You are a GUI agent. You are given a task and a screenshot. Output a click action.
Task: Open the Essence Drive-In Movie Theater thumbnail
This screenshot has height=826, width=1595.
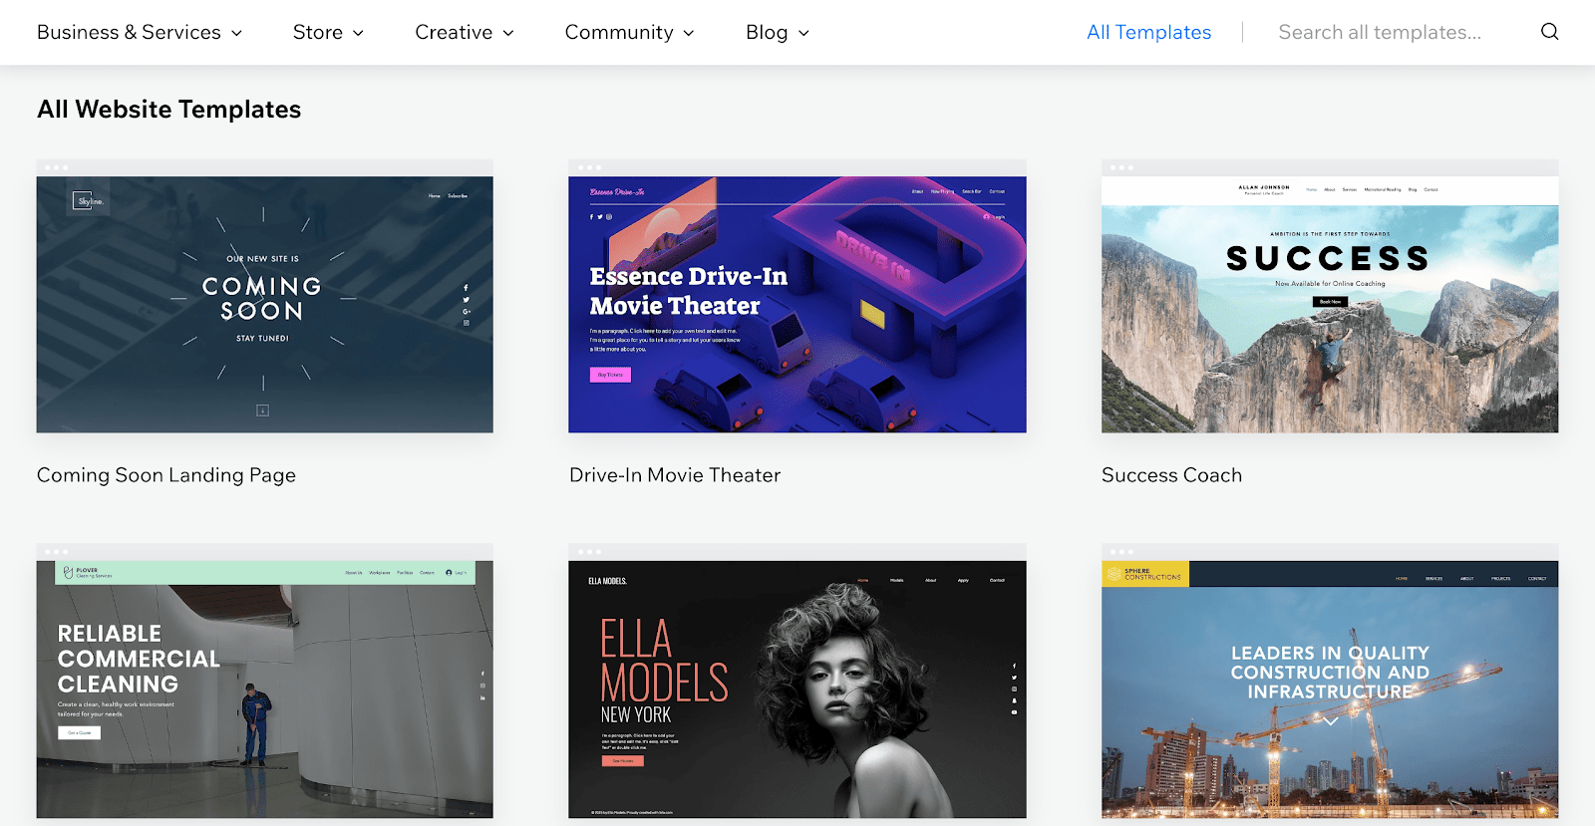point(797,296)
